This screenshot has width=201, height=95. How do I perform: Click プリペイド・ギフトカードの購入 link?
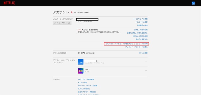(x=136, y=47)
